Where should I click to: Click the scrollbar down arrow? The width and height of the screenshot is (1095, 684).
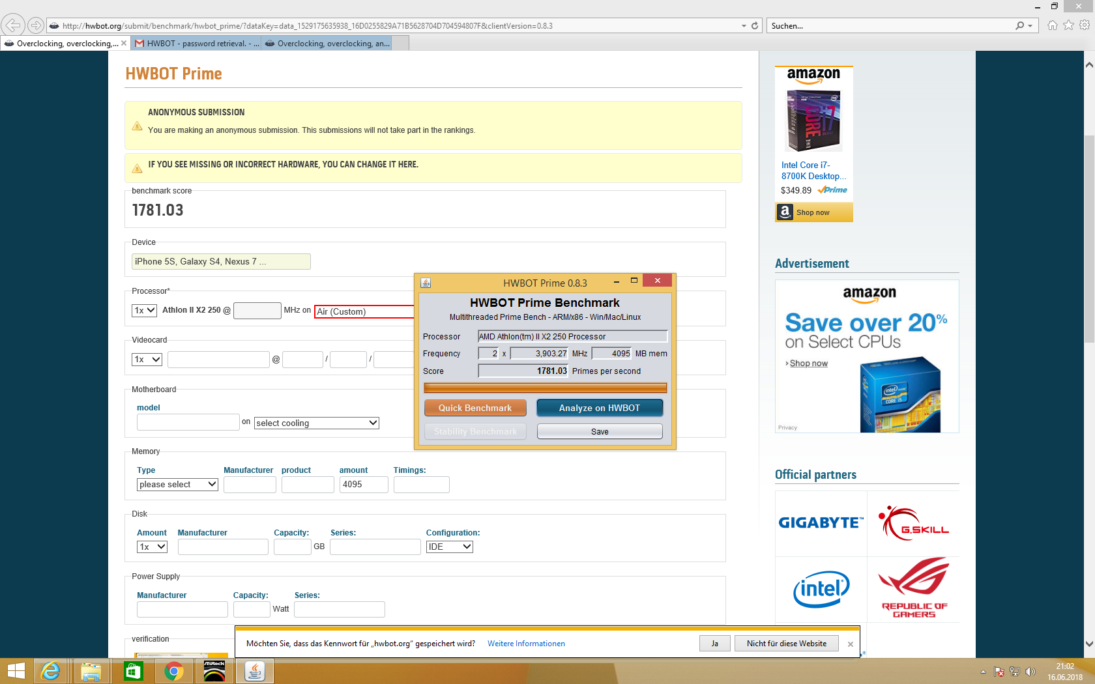click(x=1089, y=644)
